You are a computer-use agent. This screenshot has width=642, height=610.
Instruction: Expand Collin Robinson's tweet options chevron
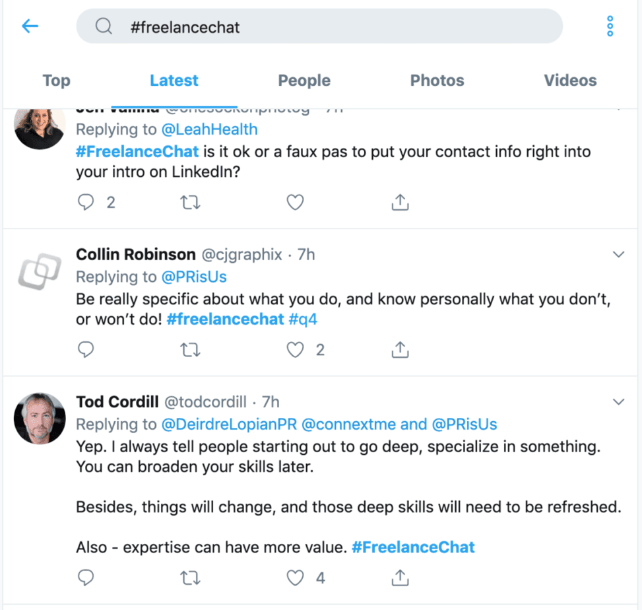(x=618, y=254)
